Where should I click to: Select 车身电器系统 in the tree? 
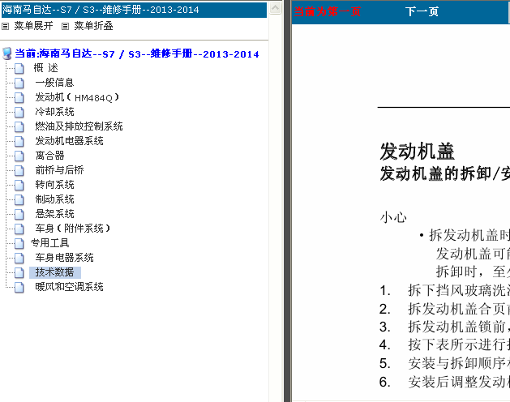tap(64, 258)
